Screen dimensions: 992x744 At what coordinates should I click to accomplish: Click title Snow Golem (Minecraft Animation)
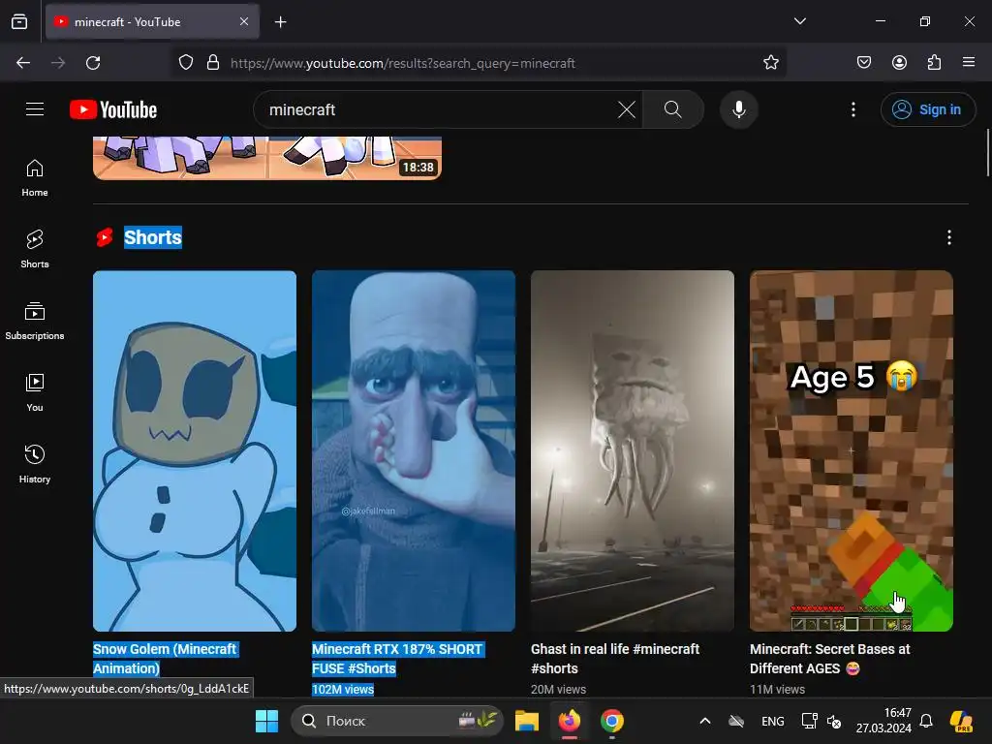pos(165,659)
